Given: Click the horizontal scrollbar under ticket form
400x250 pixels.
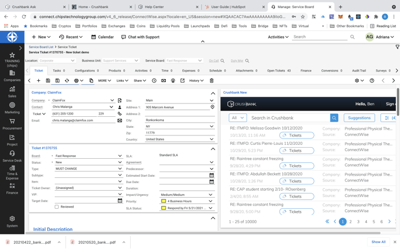Looking at the screenshot, I should click(203, 233).
